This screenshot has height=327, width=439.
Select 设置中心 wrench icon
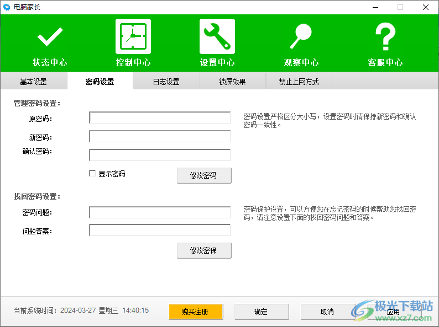click(217, 37)
